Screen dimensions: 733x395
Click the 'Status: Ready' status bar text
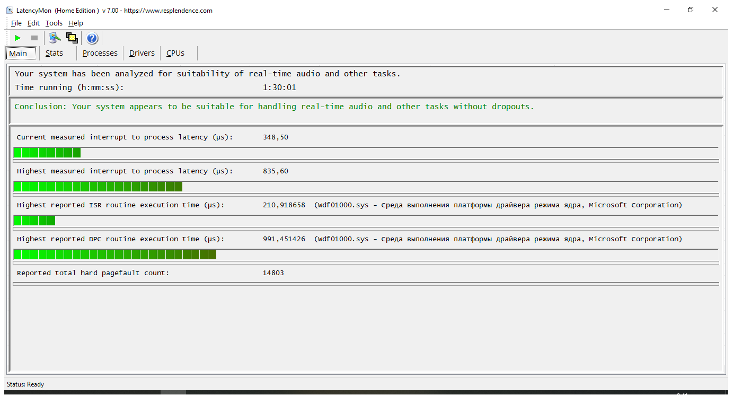coord(25,384)
